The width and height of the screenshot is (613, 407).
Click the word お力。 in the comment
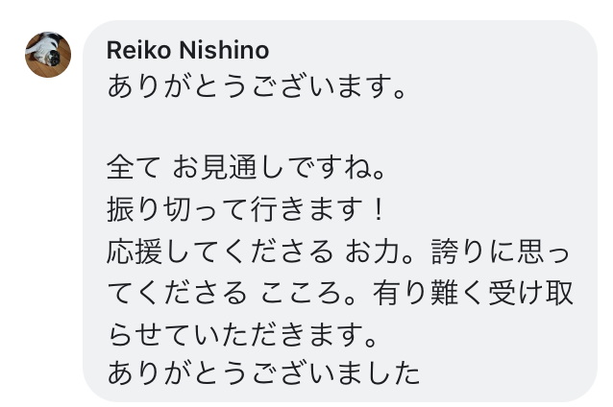pyautogui.click(x=380, y=250)
